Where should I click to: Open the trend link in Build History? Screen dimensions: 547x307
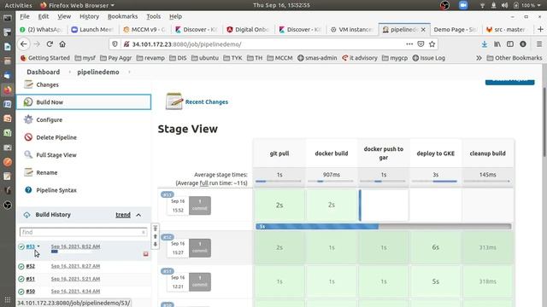(x=123, y=215)
